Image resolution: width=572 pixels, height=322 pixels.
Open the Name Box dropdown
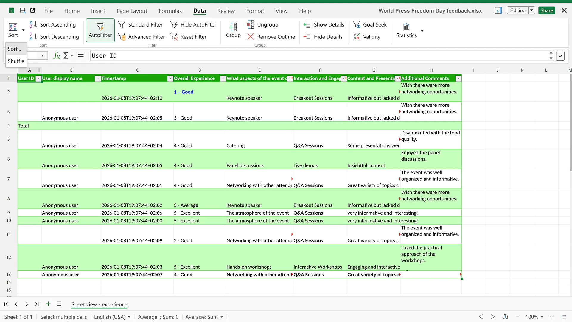43,55
